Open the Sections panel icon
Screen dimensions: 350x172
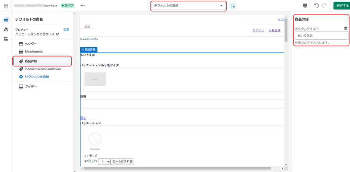(6, 20)
